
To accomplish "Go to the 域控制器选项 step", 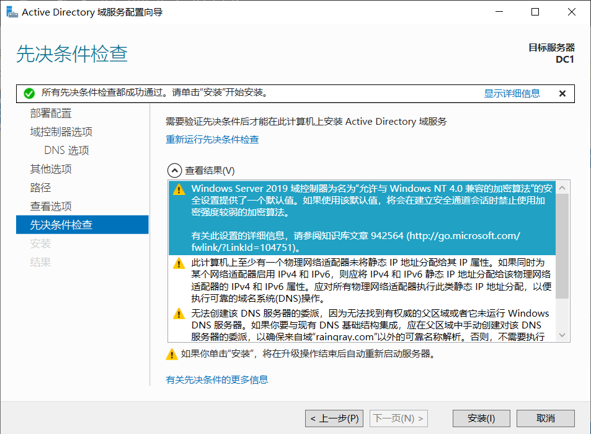I will pyautogui.click(x=61, y=132).
